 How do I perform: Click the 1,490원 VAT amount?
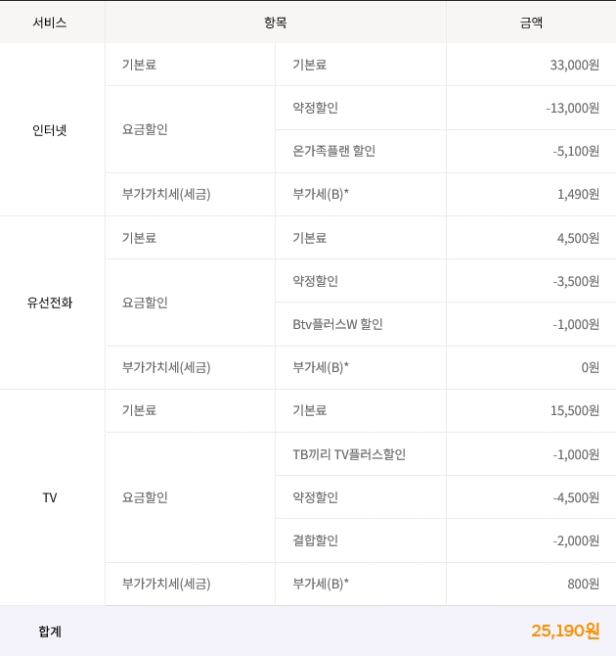(x=578, y=194)
